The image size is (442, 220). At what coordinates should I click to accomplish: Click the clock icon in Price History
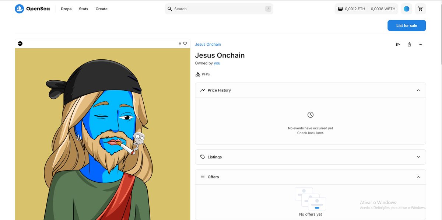coord(311,115)
